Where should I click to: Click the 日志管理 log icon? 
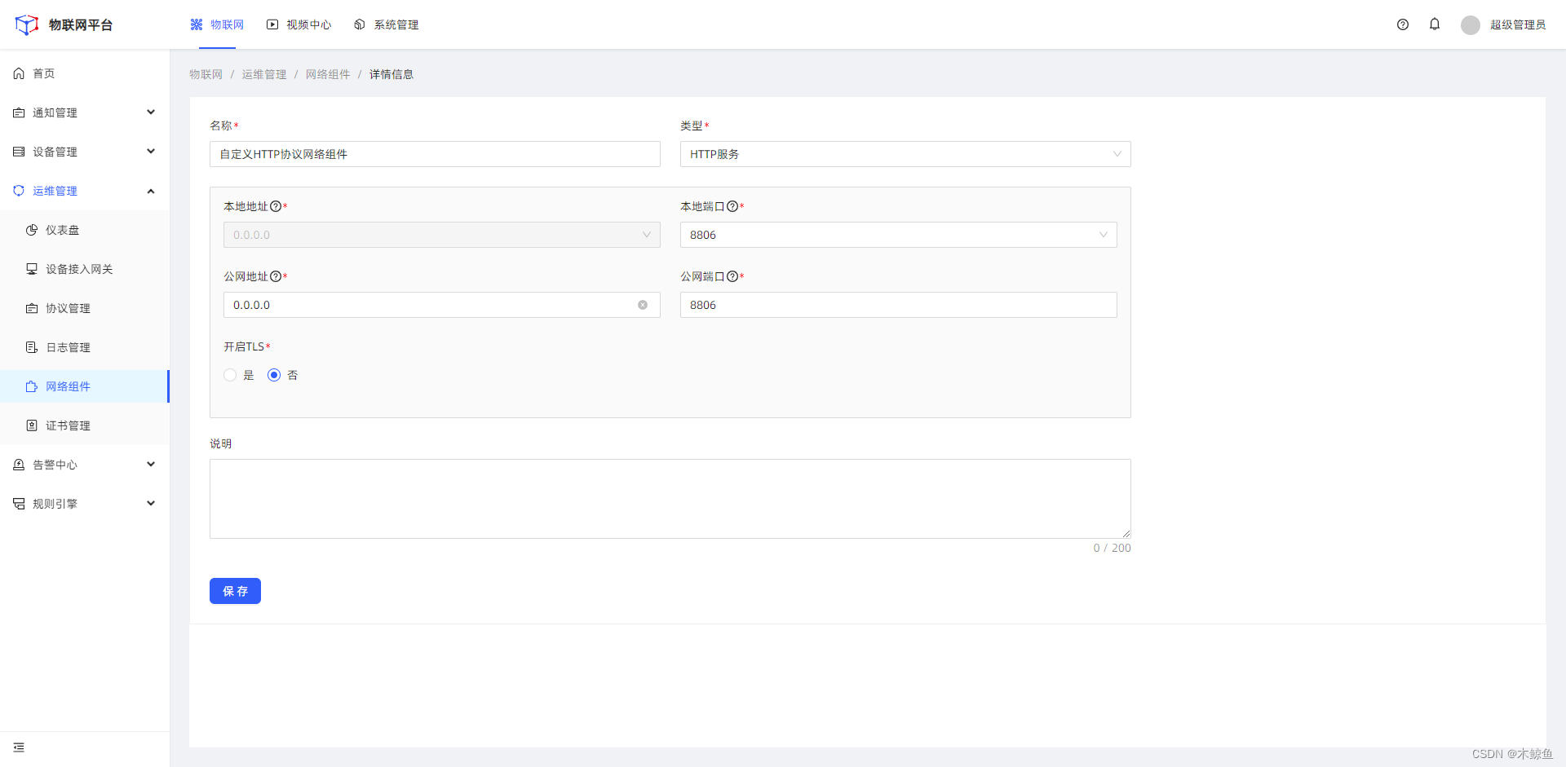pos(32,347)
